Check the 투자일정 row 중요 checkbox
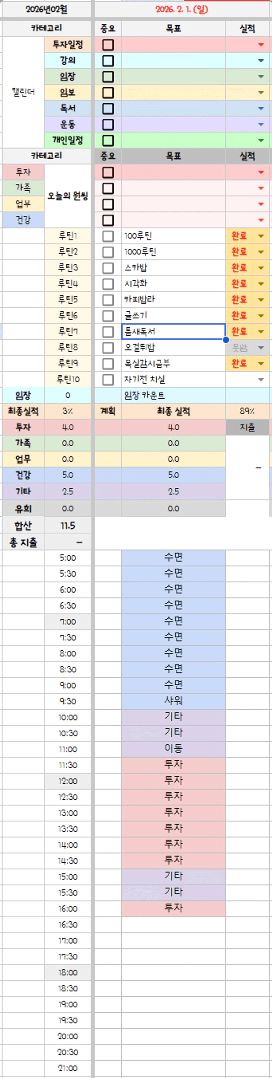The width and height of the screenshot is (272, 1078). pos(108,45)
